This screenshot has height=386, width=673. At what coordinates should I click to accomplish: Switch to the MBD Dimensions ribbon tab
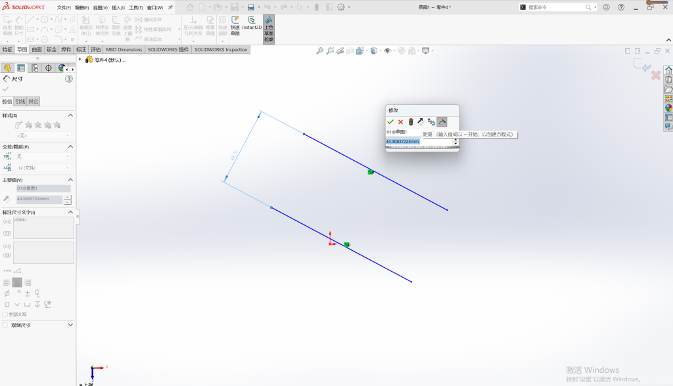point(124,50)
